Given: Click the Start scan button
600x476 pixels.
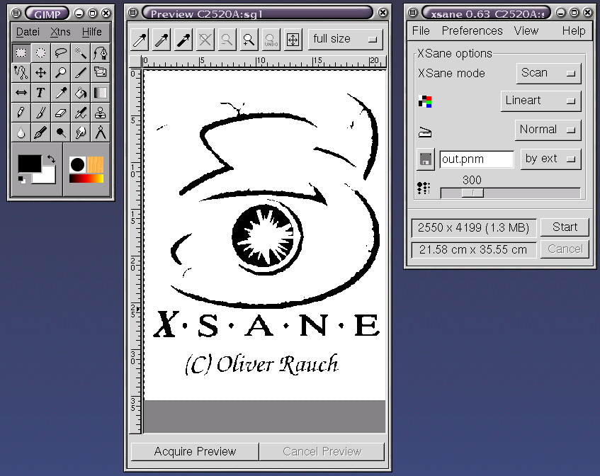Looking at the screenshot, I should (565, 227).
